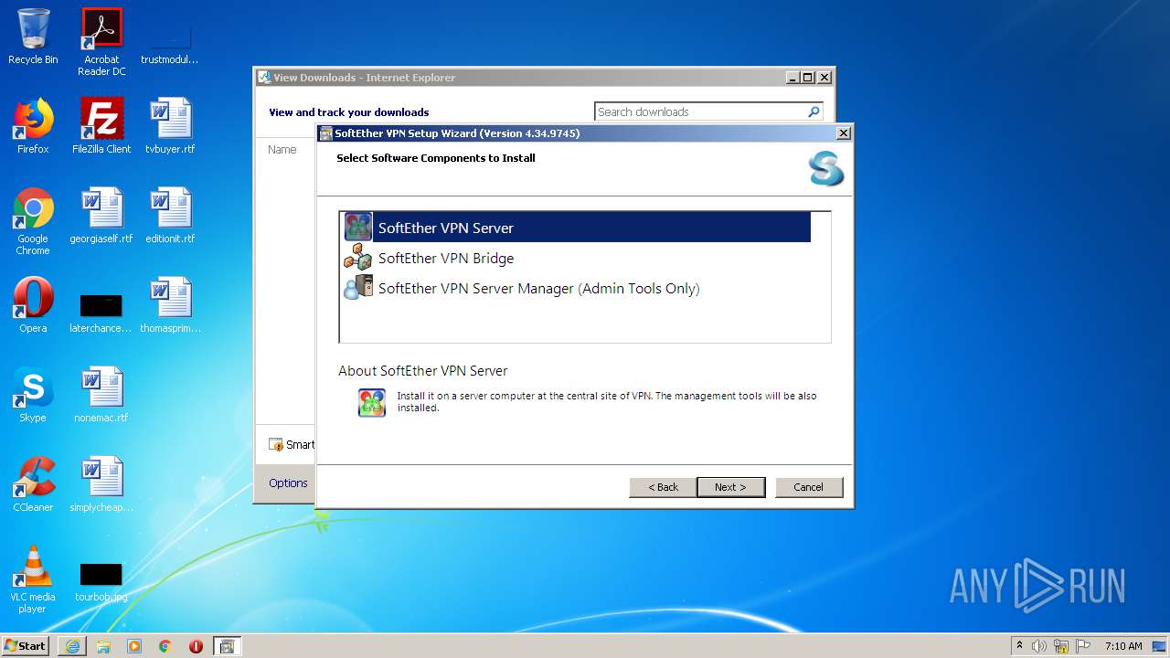Maximize the View Downloads window
1170x658 pixels.
point(807,78)
